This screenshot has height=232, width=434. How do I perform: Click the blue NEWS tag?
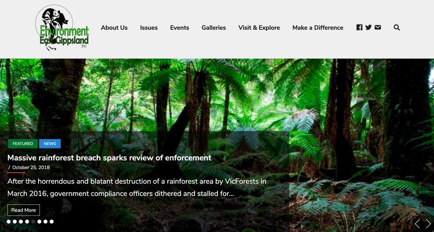click(50, 144)
